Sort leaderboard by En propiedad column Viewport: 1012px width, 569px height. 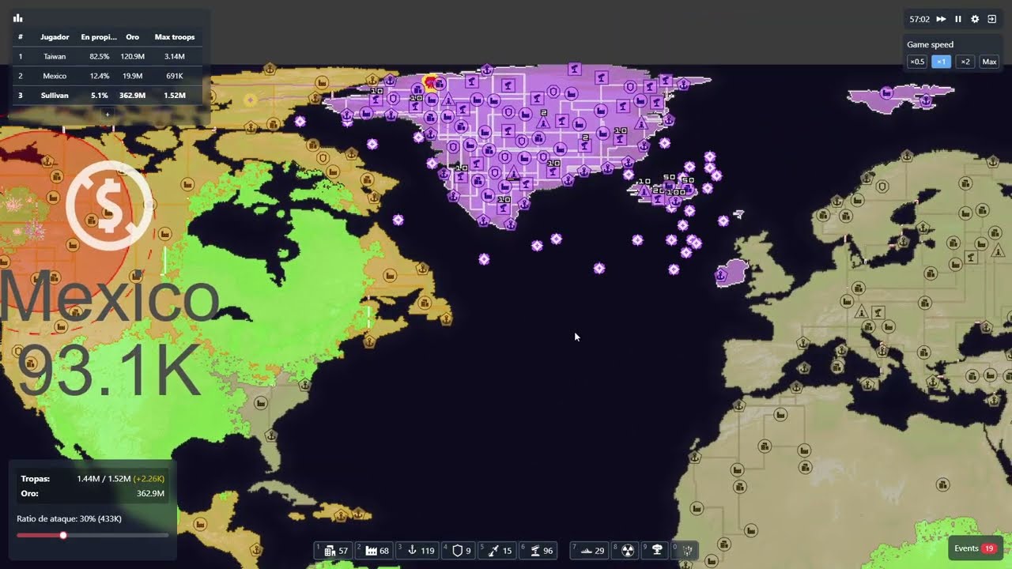(x=99, y=37)
